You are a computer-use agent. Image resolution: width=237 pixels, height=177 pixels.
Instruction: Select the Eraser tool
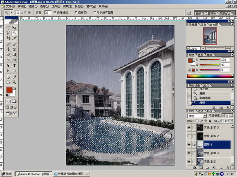pyautogui.click(x=9, y=55)
